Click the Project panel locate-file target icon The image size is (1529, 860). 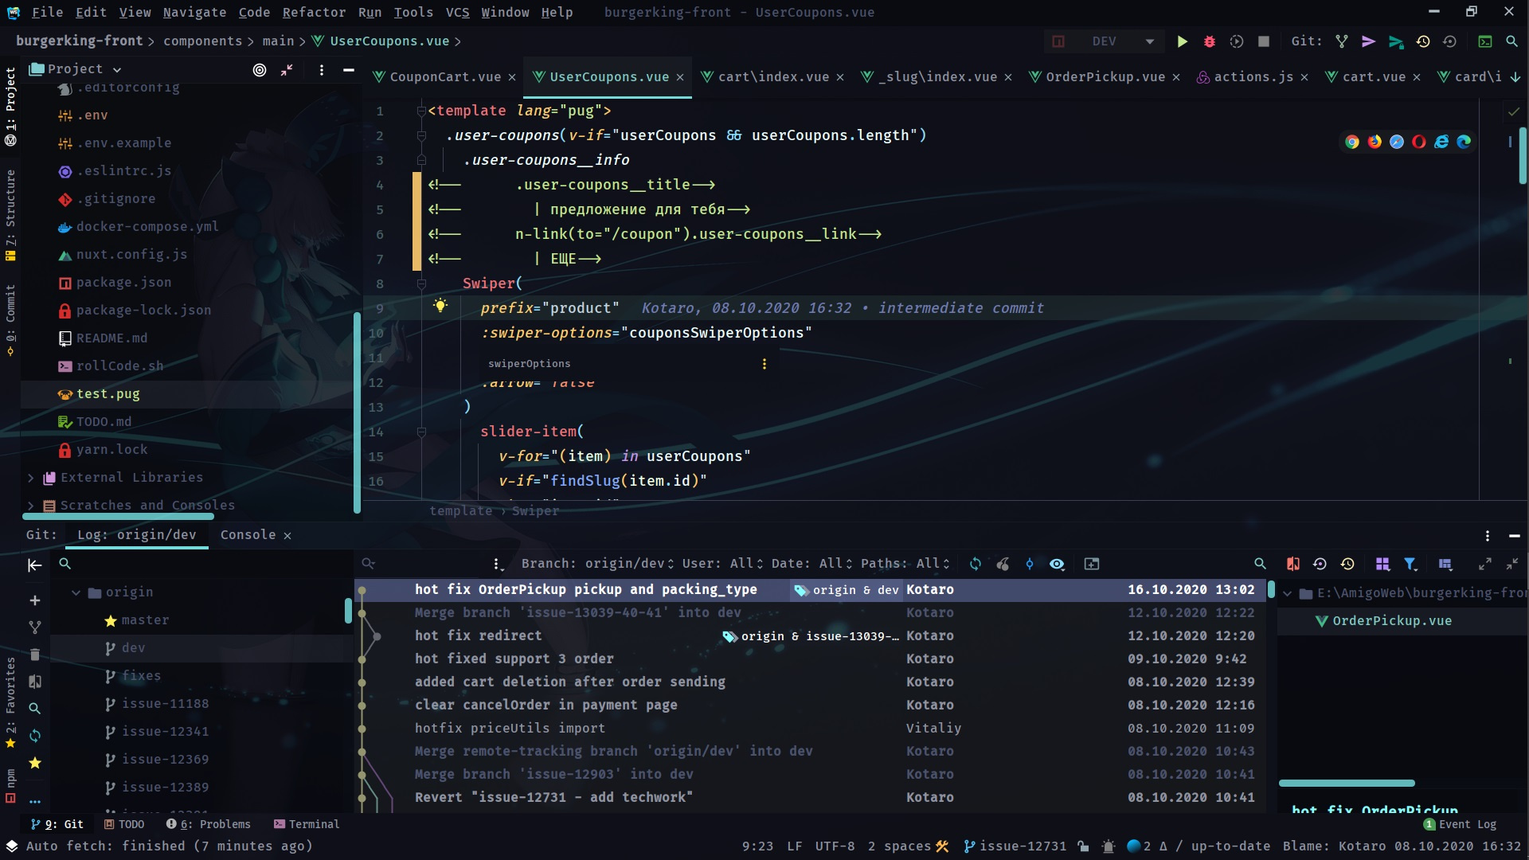260,70
